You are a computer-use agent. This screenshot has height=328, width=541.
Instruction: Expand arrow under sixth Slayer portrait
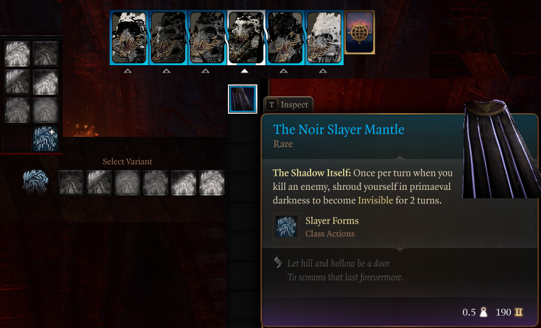point(323,71)
